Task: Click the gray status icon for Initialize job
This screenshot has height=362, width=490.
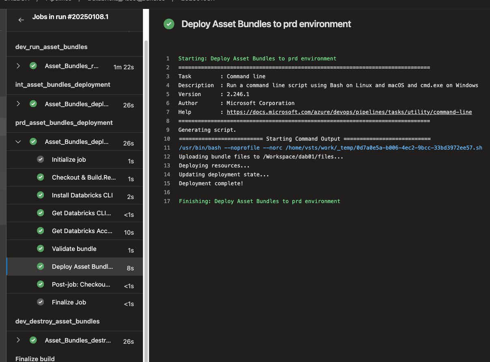Action: (x=40, y=160)
